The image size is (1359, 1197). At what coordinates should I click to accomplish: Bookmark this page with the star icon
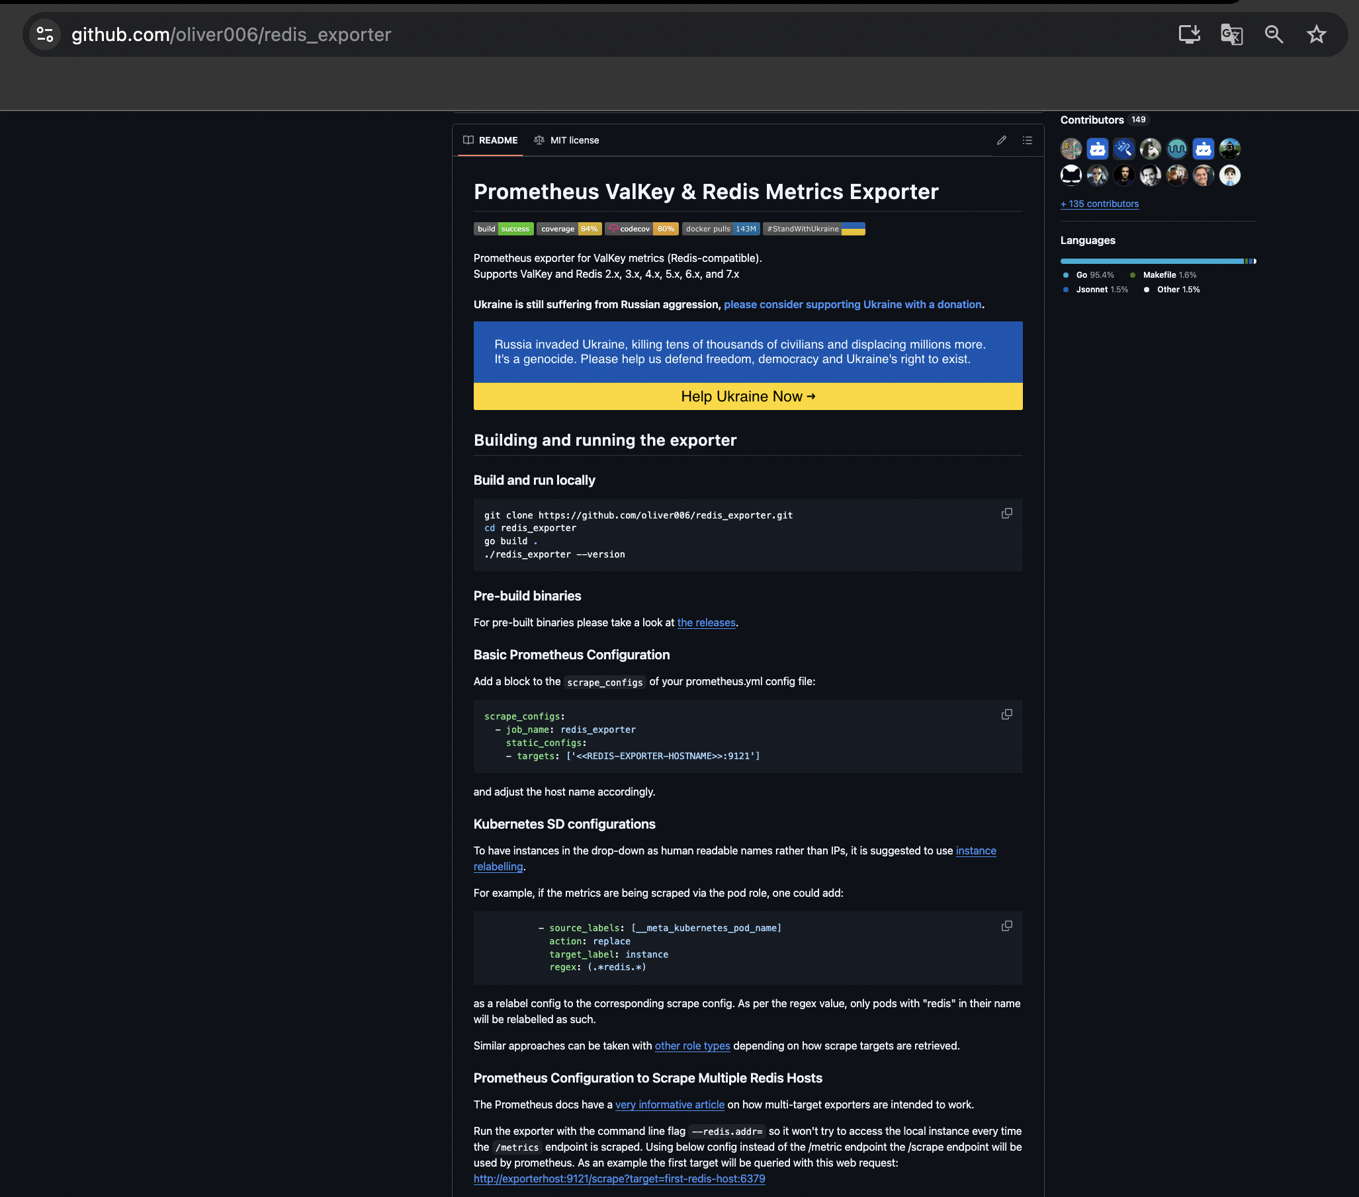(1316, 34)
